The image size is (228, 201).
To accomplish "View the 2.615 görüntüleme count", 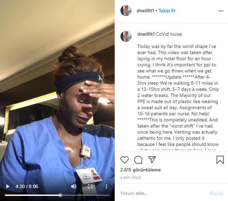I will [141, 170].
